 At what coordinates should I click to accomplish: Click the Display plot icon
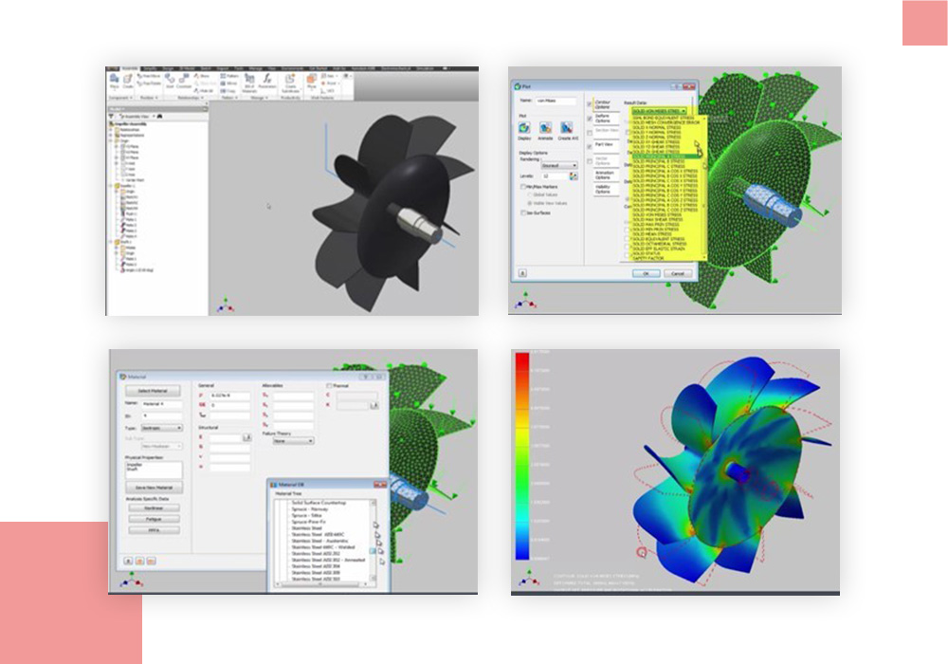tap(524, 127)
